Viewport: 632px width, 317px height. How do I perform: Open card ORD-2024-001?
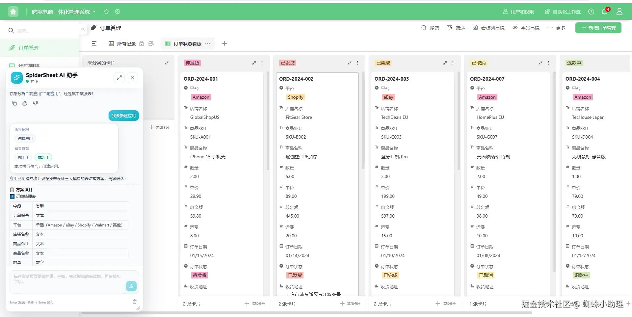(222, 184)
